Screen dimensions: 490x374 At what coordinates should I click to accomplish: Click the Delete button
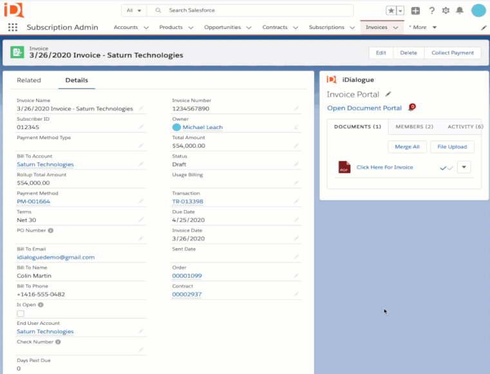(x=408, y=53)
